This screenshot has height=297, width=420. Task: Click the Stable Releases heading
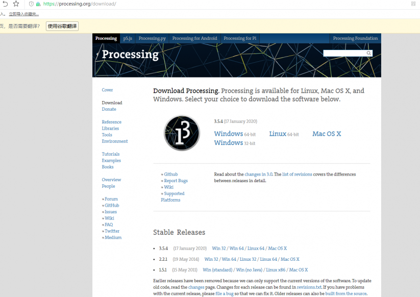(x=179, y=233)
